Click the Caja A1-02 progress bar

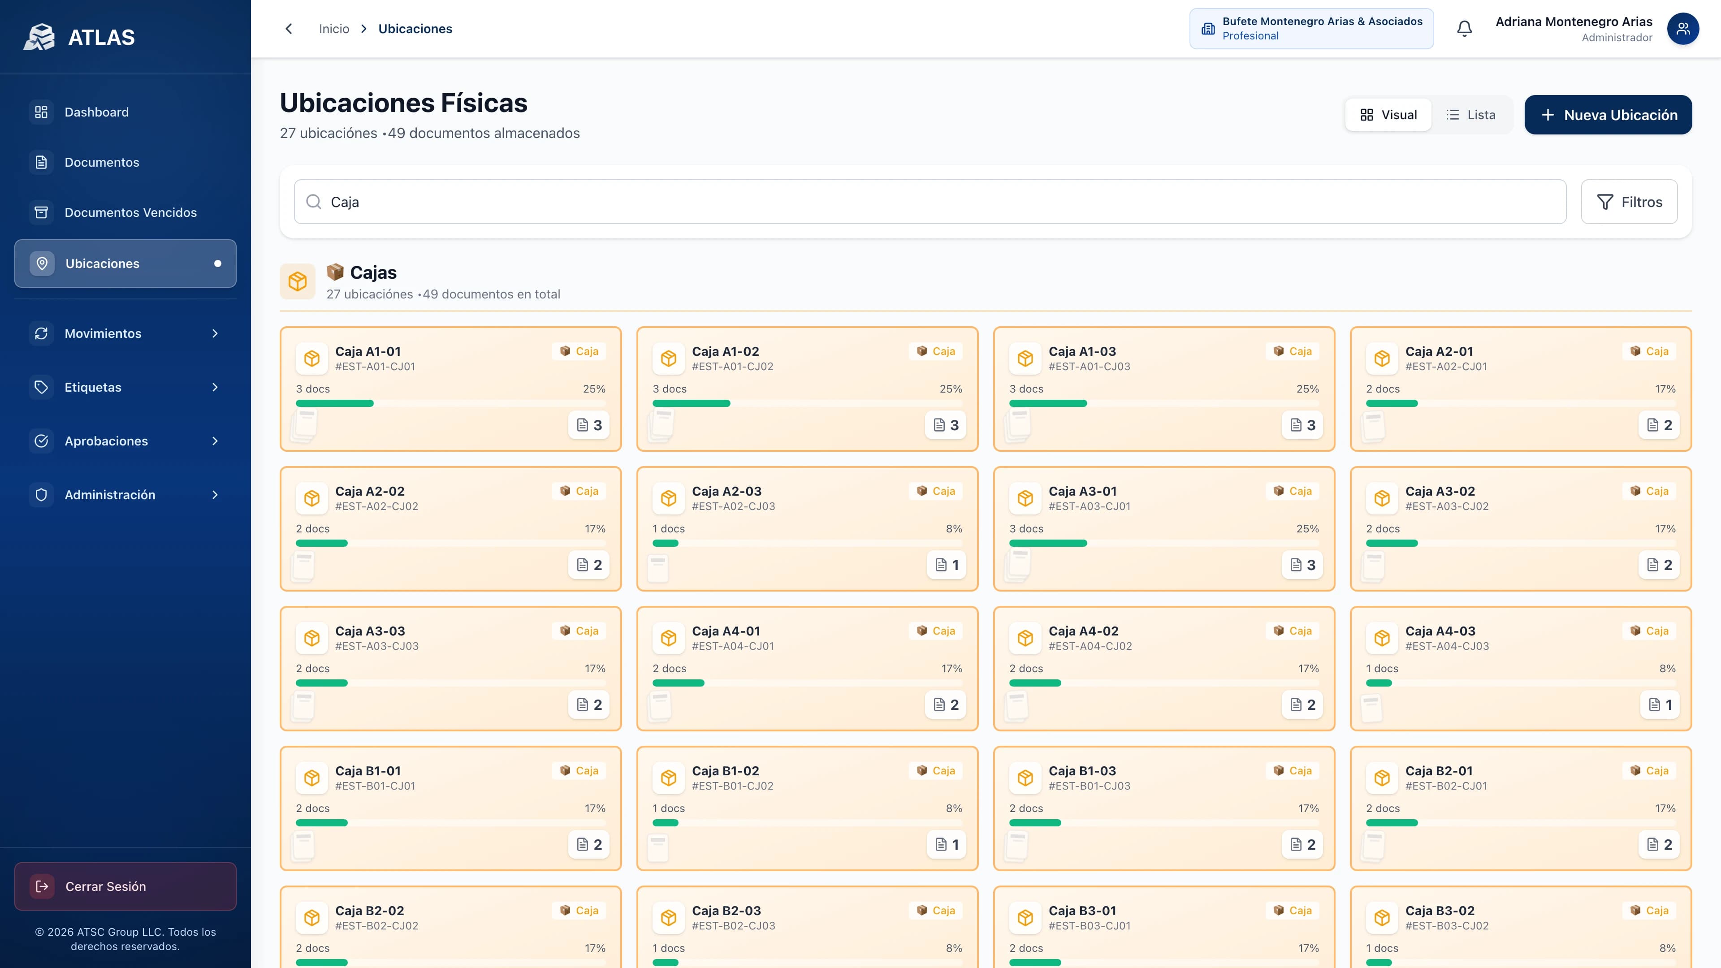pos(807,403)
